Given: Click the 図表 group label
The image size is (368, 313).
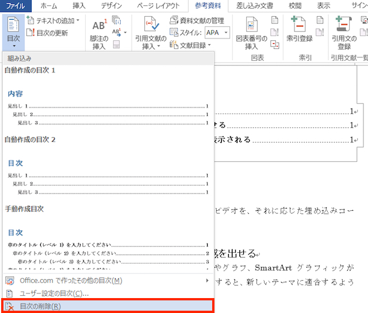Looking at the screenshot, I should (258, 57).
